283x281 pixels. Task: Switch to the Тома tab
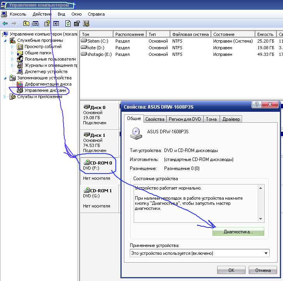pyautogui.click(x=211, y=119)
